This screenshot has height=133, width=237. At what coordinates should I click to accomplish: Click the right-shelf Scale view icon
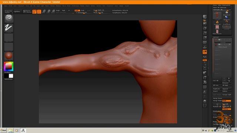click(205, 78)
